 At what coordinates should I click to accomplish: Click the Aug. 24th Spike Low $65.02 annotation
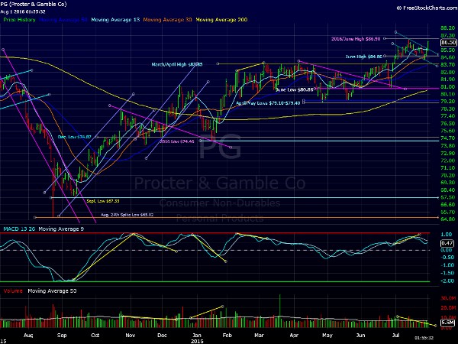pos(127,215)
